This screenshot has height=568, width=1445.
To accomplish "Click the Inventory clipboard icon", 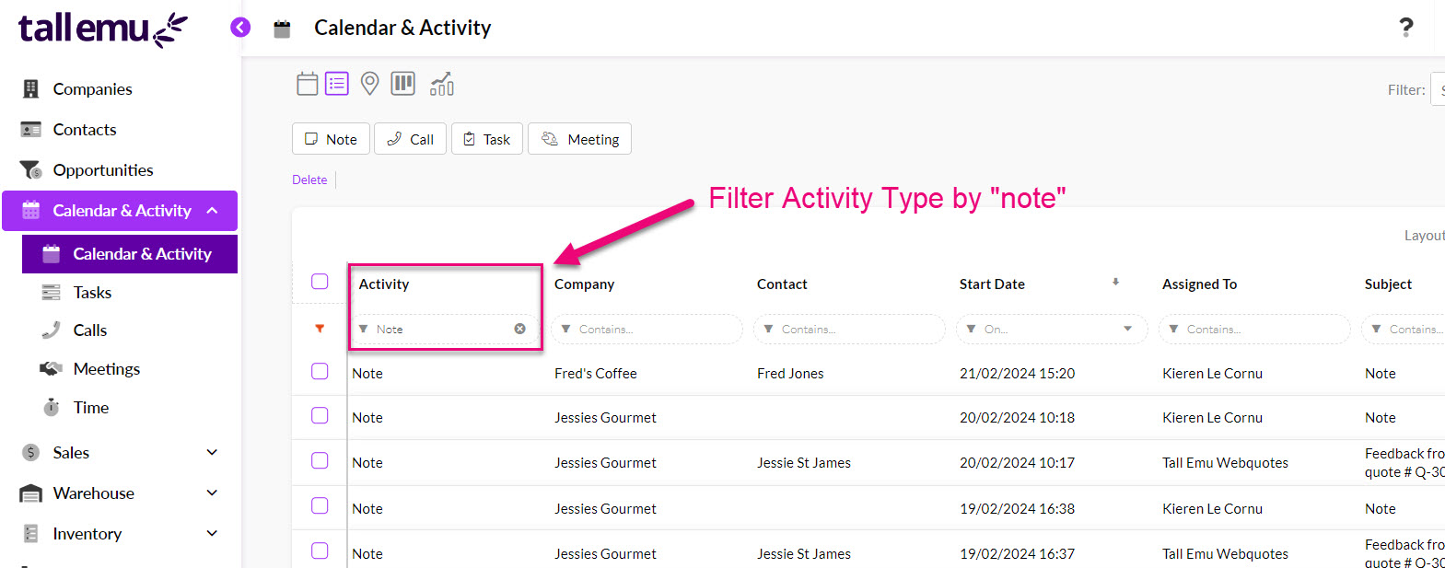I will [x=30, y=534].
